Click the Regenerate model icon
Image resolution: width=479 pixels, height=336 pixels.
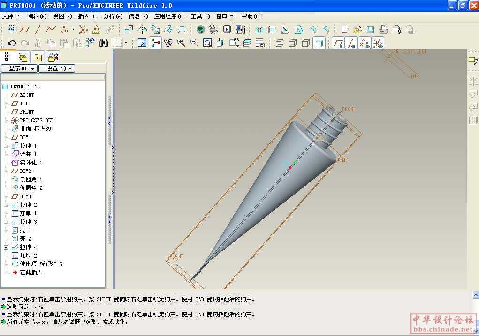pyautogui.click(x=91, y=43)
